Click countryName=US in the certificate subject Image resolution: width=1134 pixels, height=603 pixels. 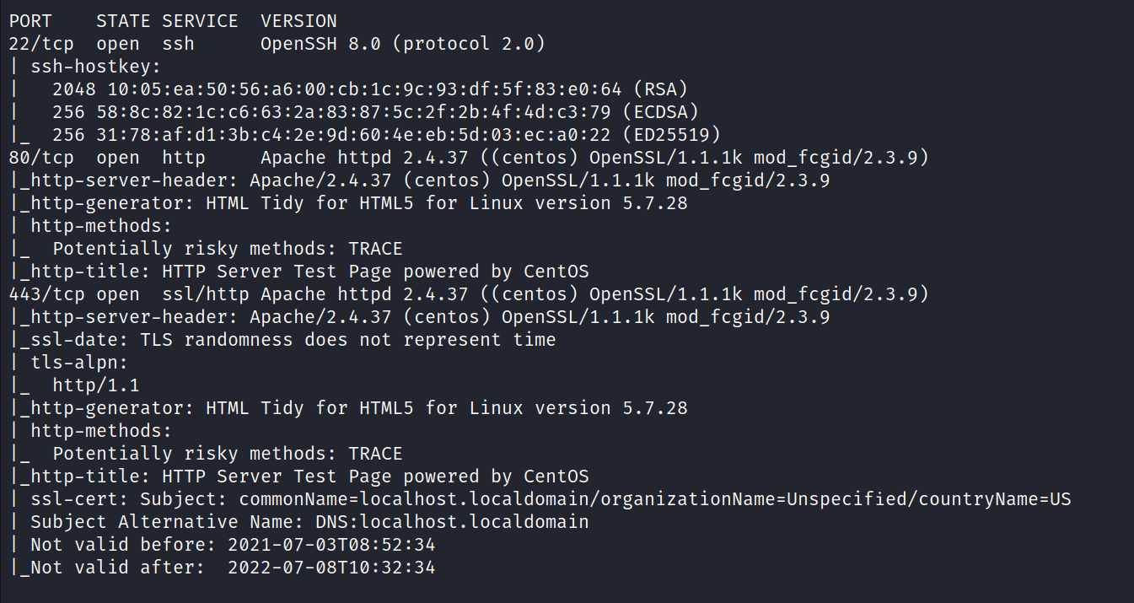click(x=999, y=499)
